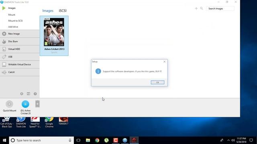Switch to the iSCSI tab
Image resolution: width=257 pixels, height=144 pixels.
tap(63, 11)
